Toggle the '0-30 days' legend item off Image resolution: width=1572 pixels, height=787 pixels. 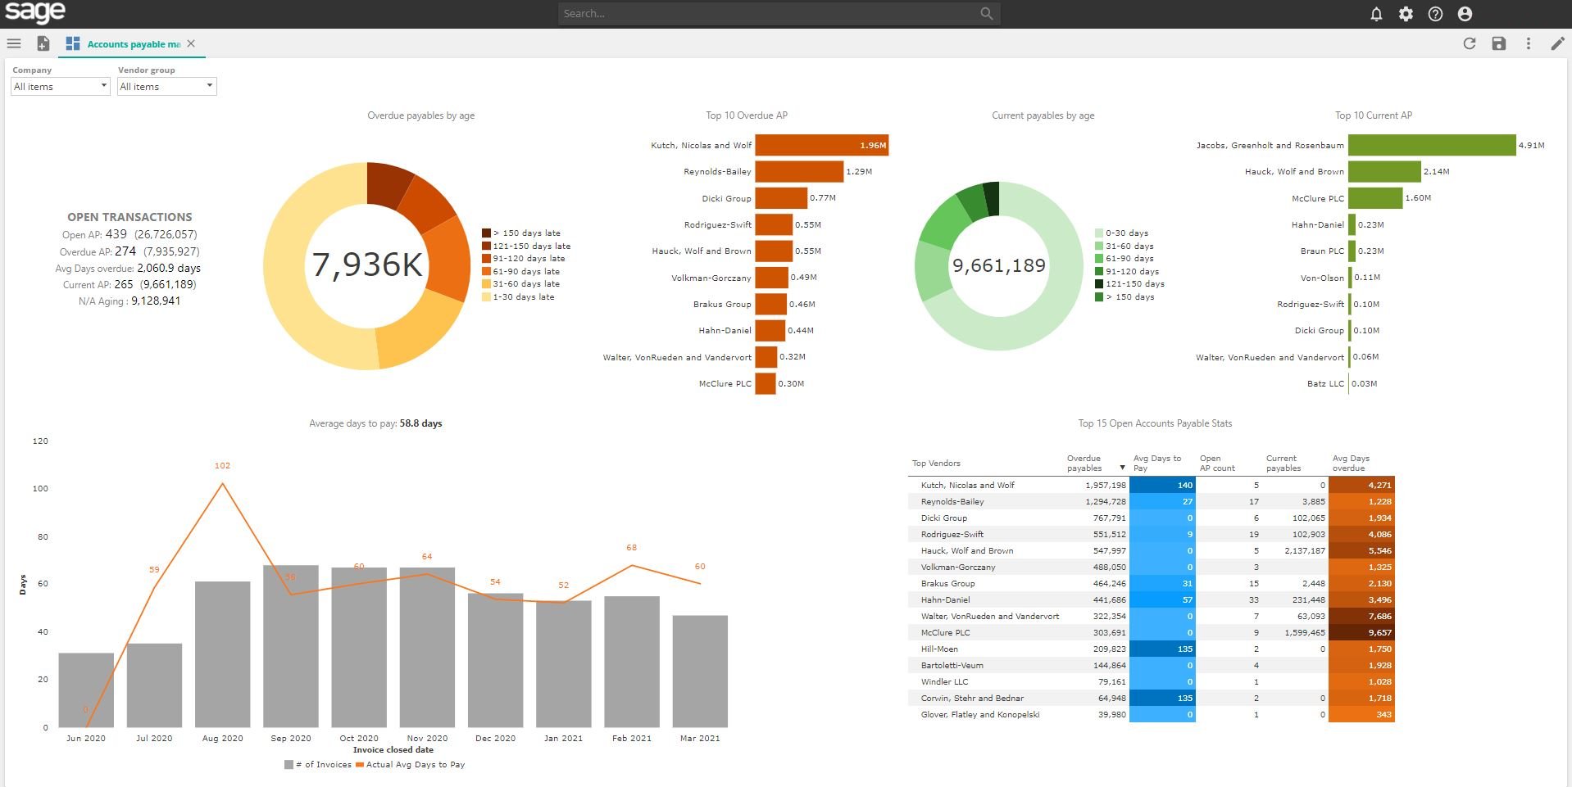[x=1124, y=232]
